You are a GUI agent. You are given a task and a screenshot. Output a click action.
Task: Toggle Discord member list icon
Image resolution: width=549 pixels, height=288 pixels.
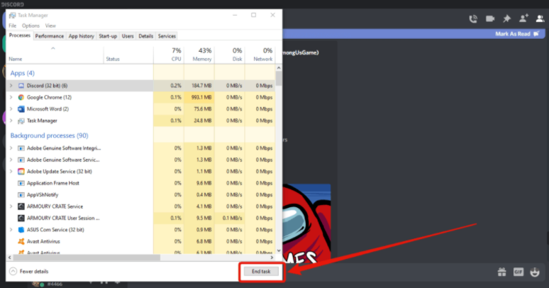click(x=540, y=18)
